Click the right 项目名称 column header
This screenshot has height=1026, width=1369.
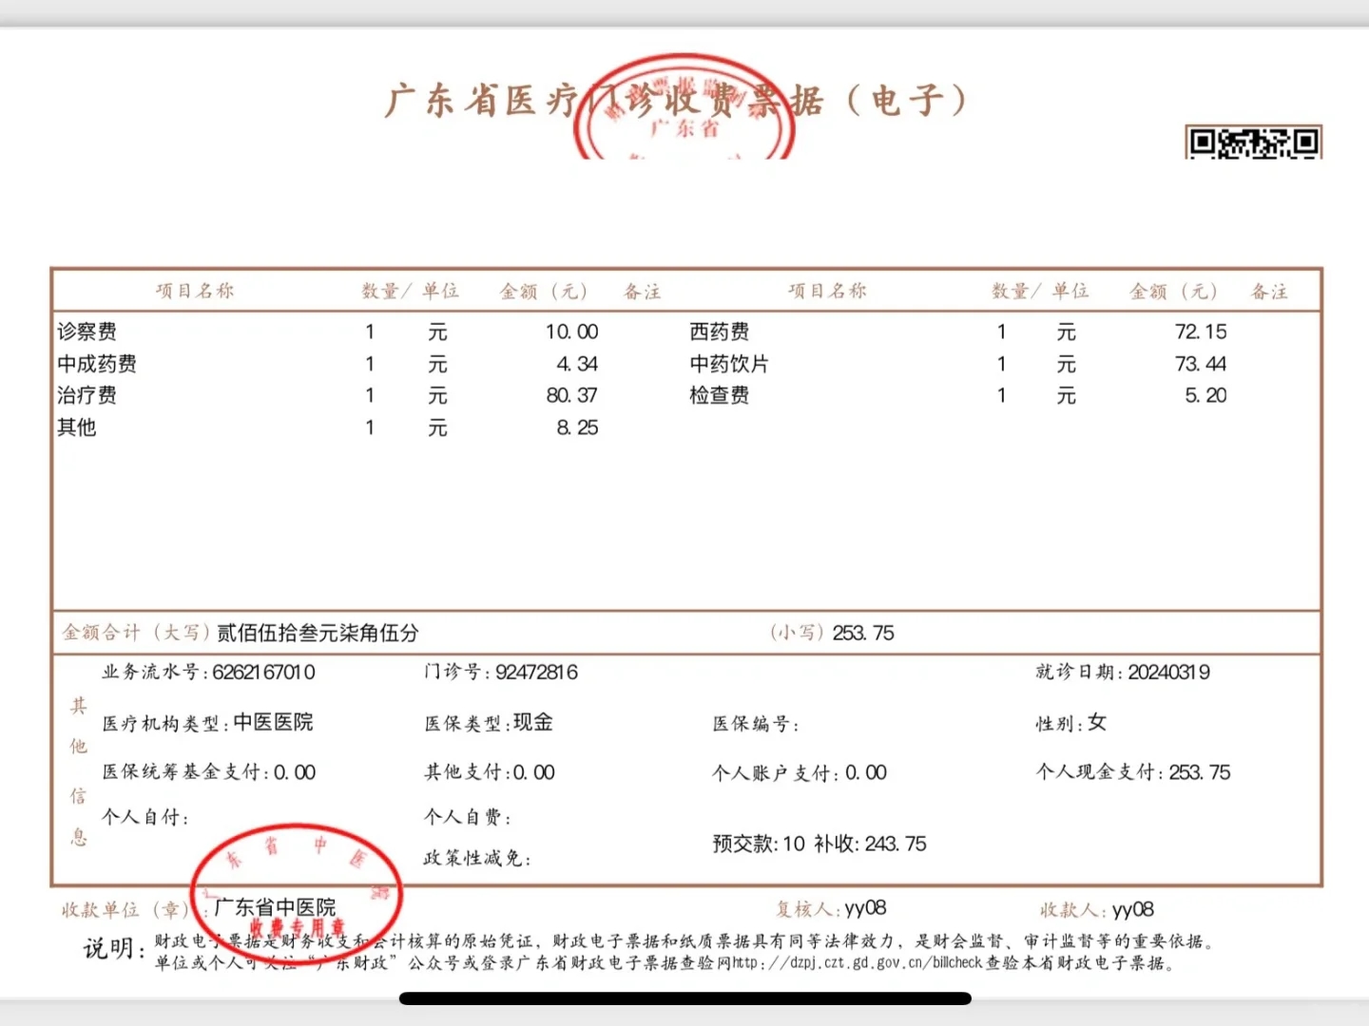tap(827, 291)
